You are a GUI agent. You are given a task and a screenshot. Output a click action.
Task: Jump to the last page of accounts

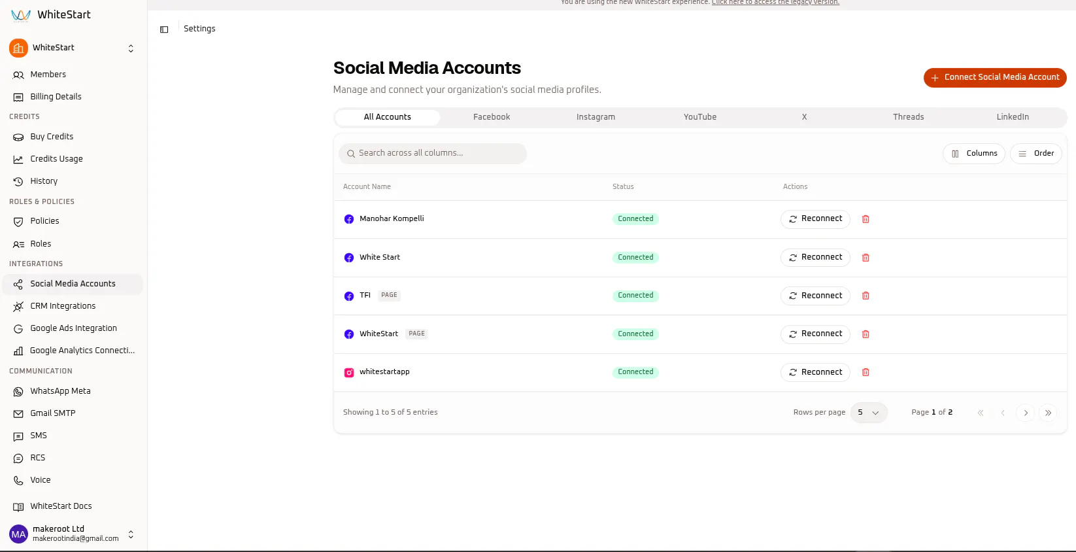coord(1048,413)
